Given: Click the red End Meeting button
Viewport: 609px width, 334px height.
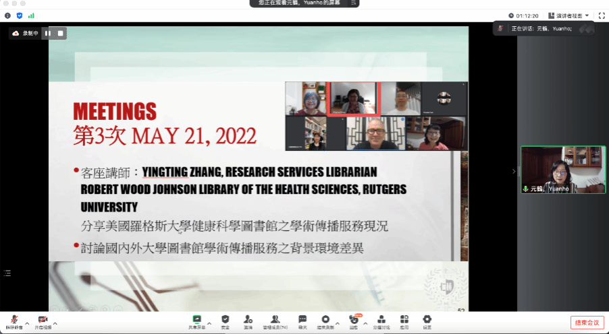Looking at the screenshot, I should click(x=587, y=323).
